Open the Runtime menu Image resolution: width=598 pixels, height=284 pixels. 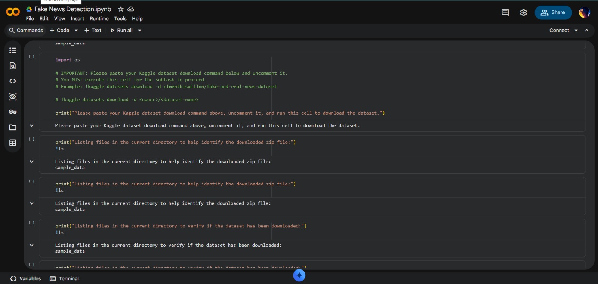coord(99,19)
